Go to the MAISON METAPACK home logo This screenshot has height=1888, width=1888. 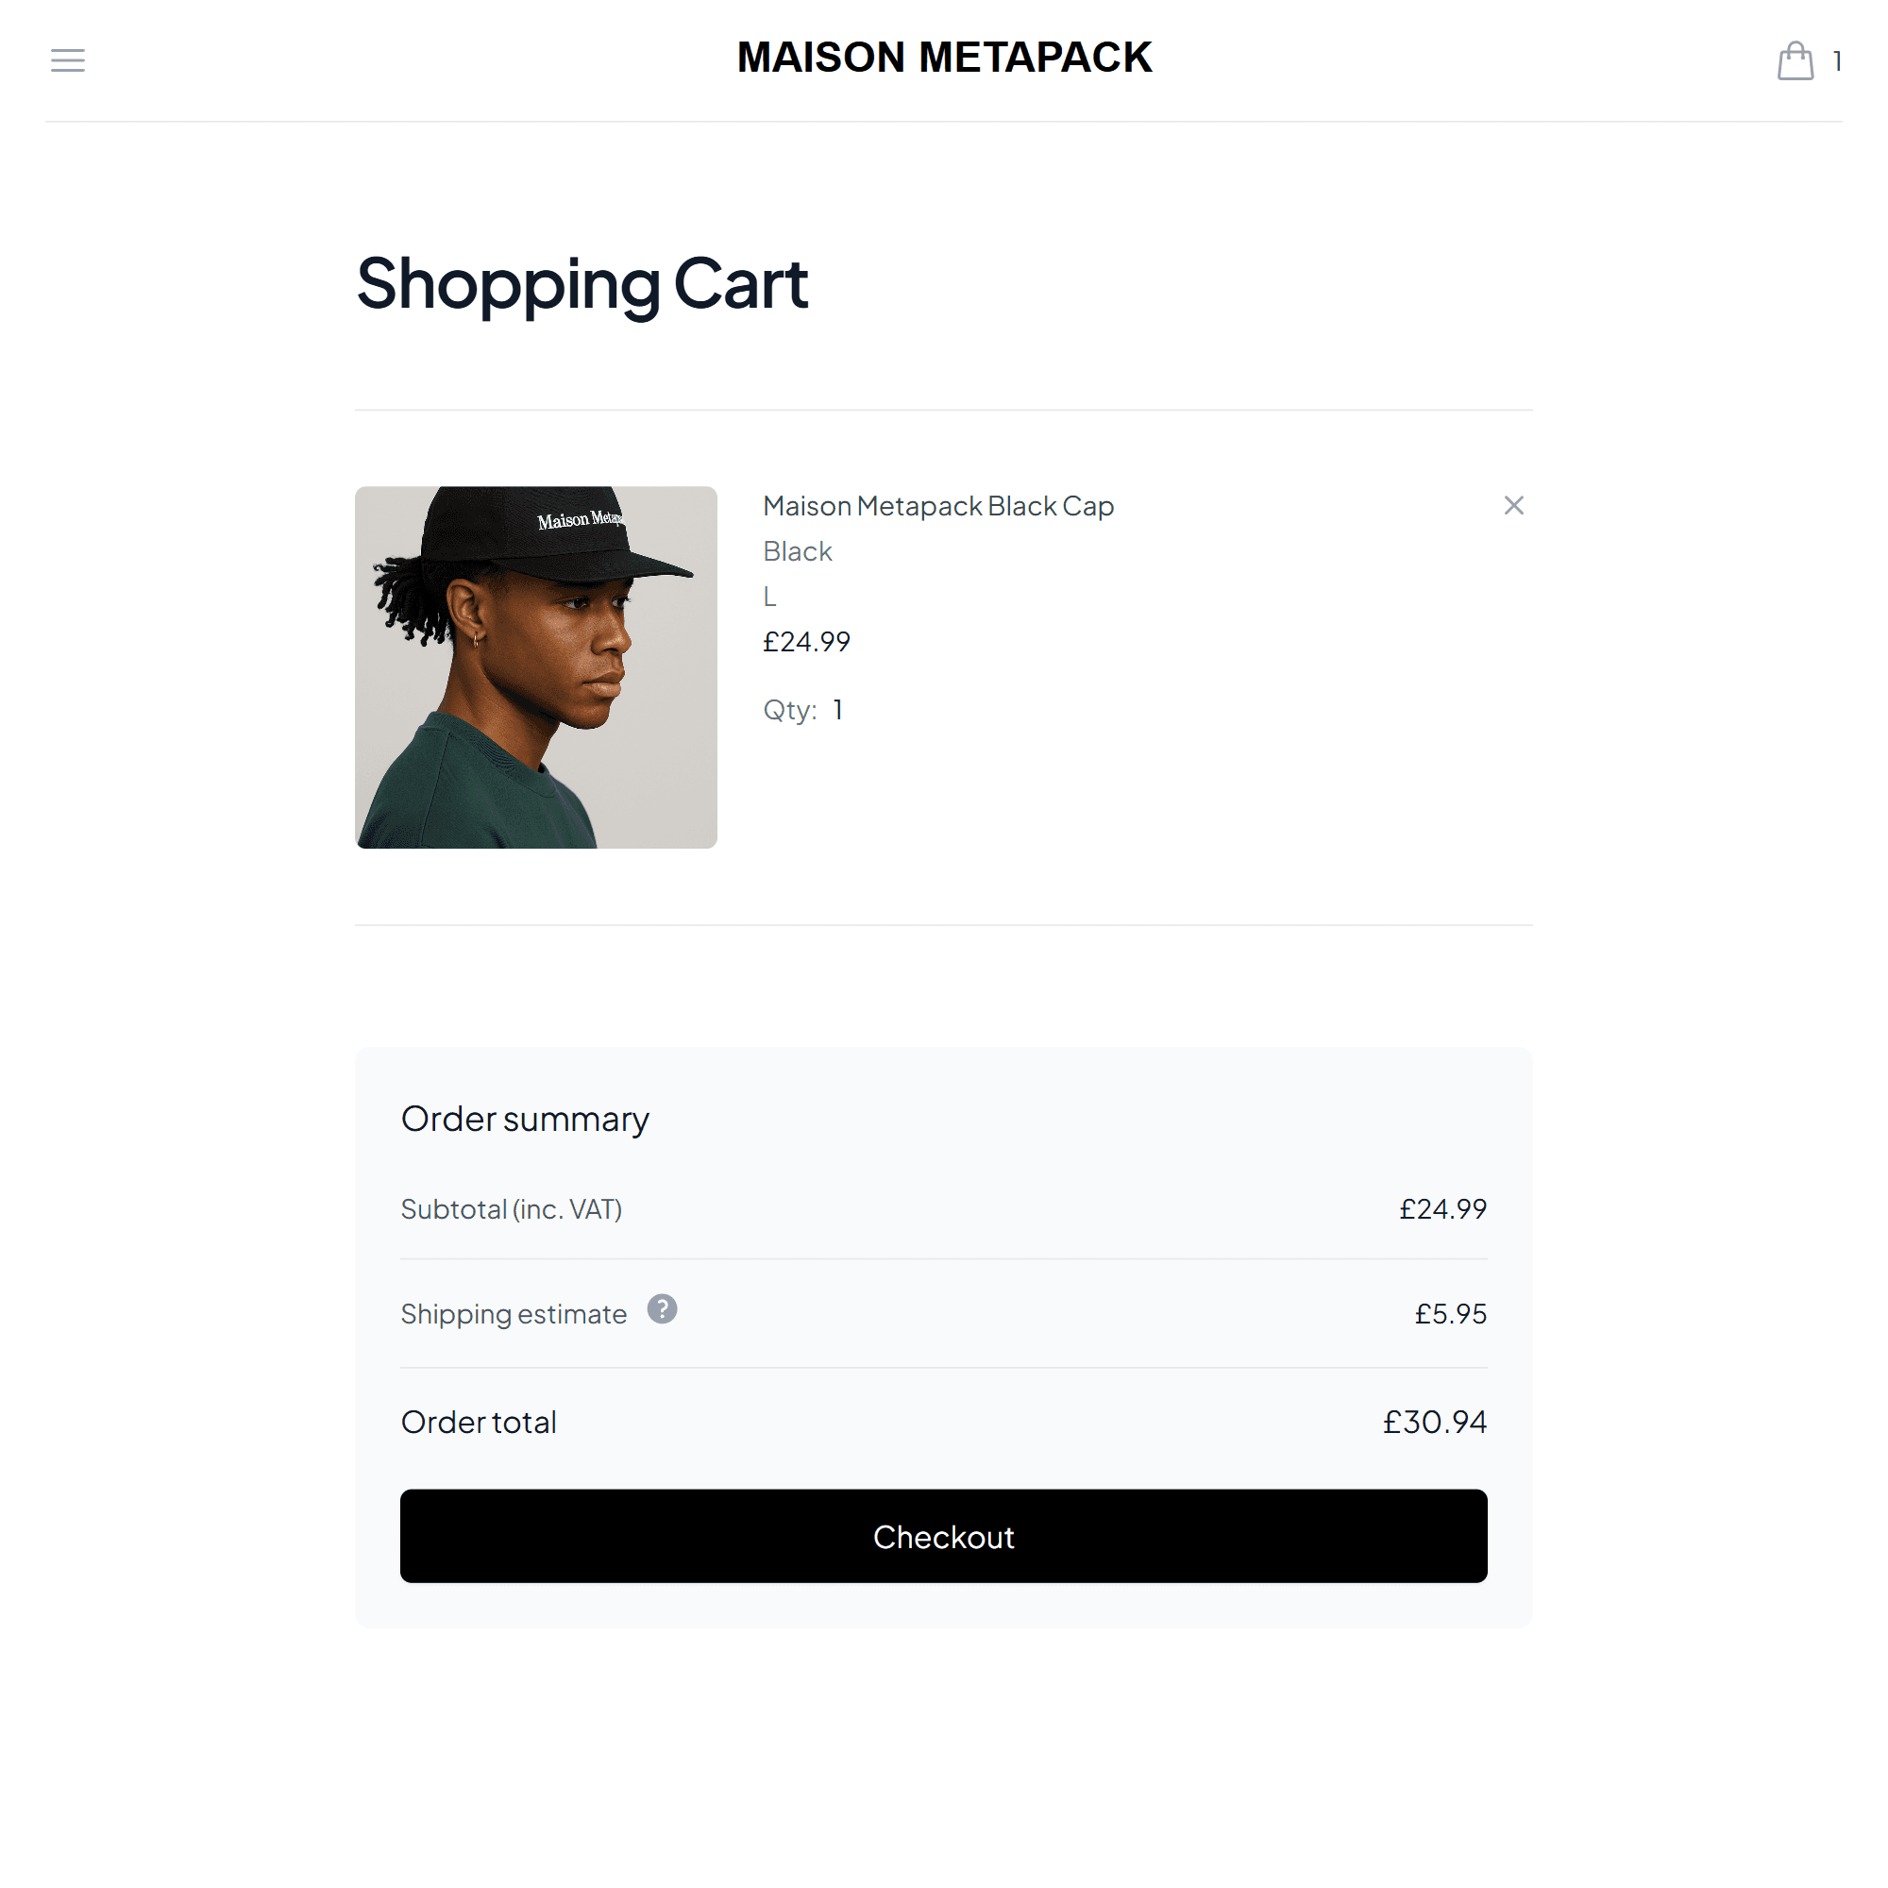944,58
